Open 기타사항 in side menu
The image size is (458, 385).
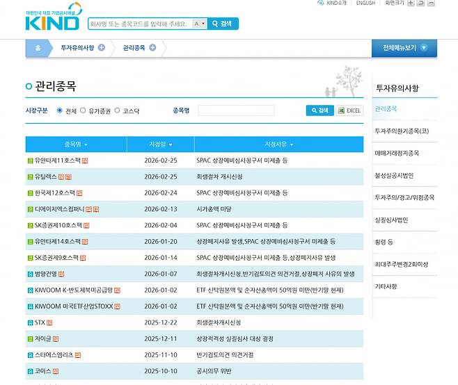click(386, 286)
